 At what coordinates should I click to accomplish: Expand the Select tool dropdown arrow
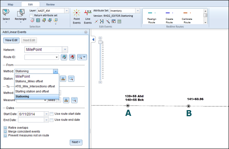coord(6,22)
